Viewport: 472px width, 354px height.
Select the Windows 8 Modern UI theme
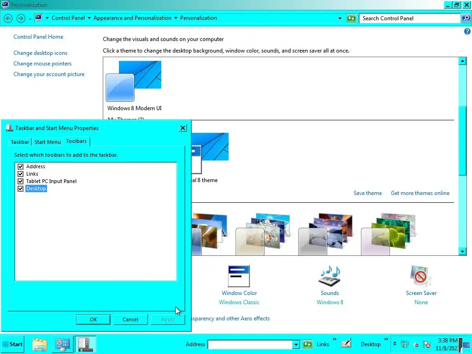[134, 86]
